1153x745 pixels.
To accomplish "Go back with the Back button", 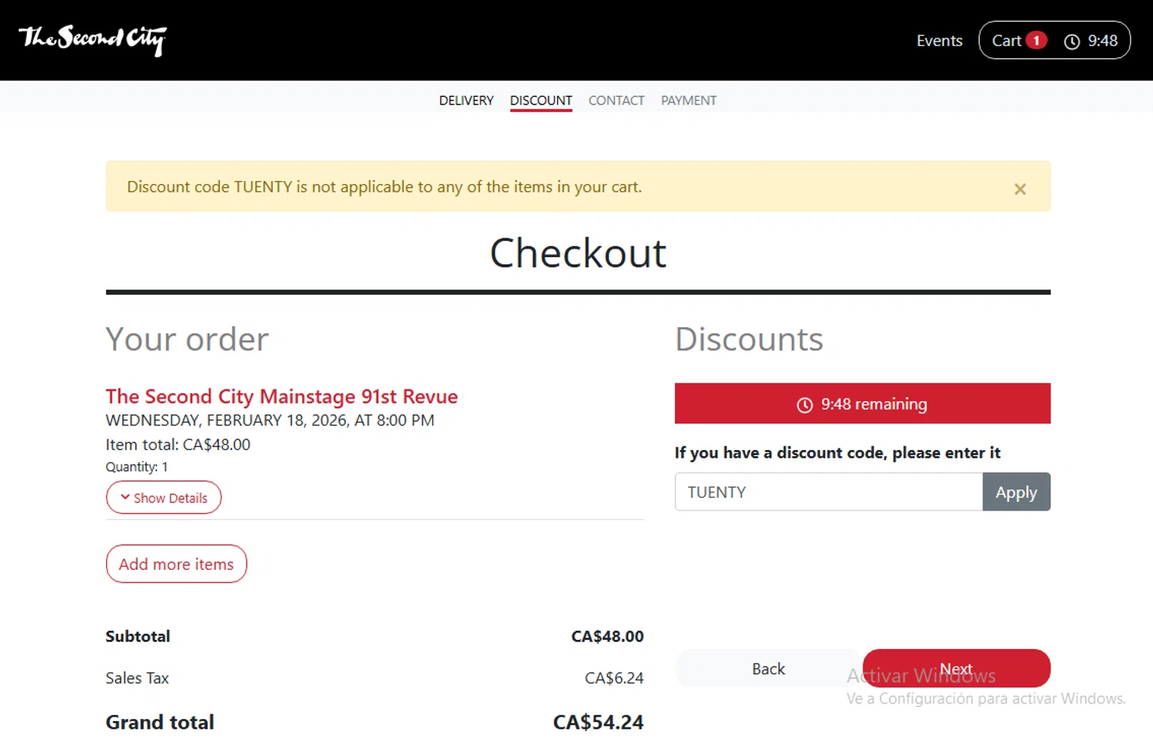I will point(768,669).
